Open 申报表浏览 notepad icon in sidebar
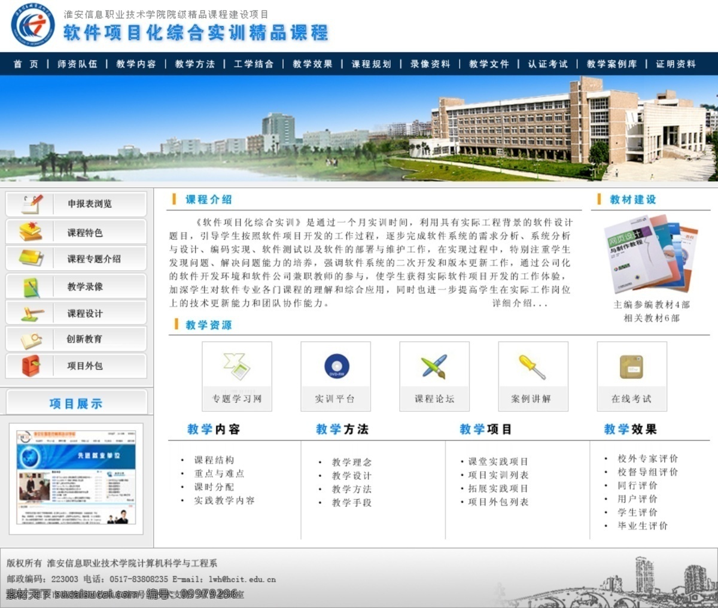This screenshot has height=608, width=718. (32, 204)
